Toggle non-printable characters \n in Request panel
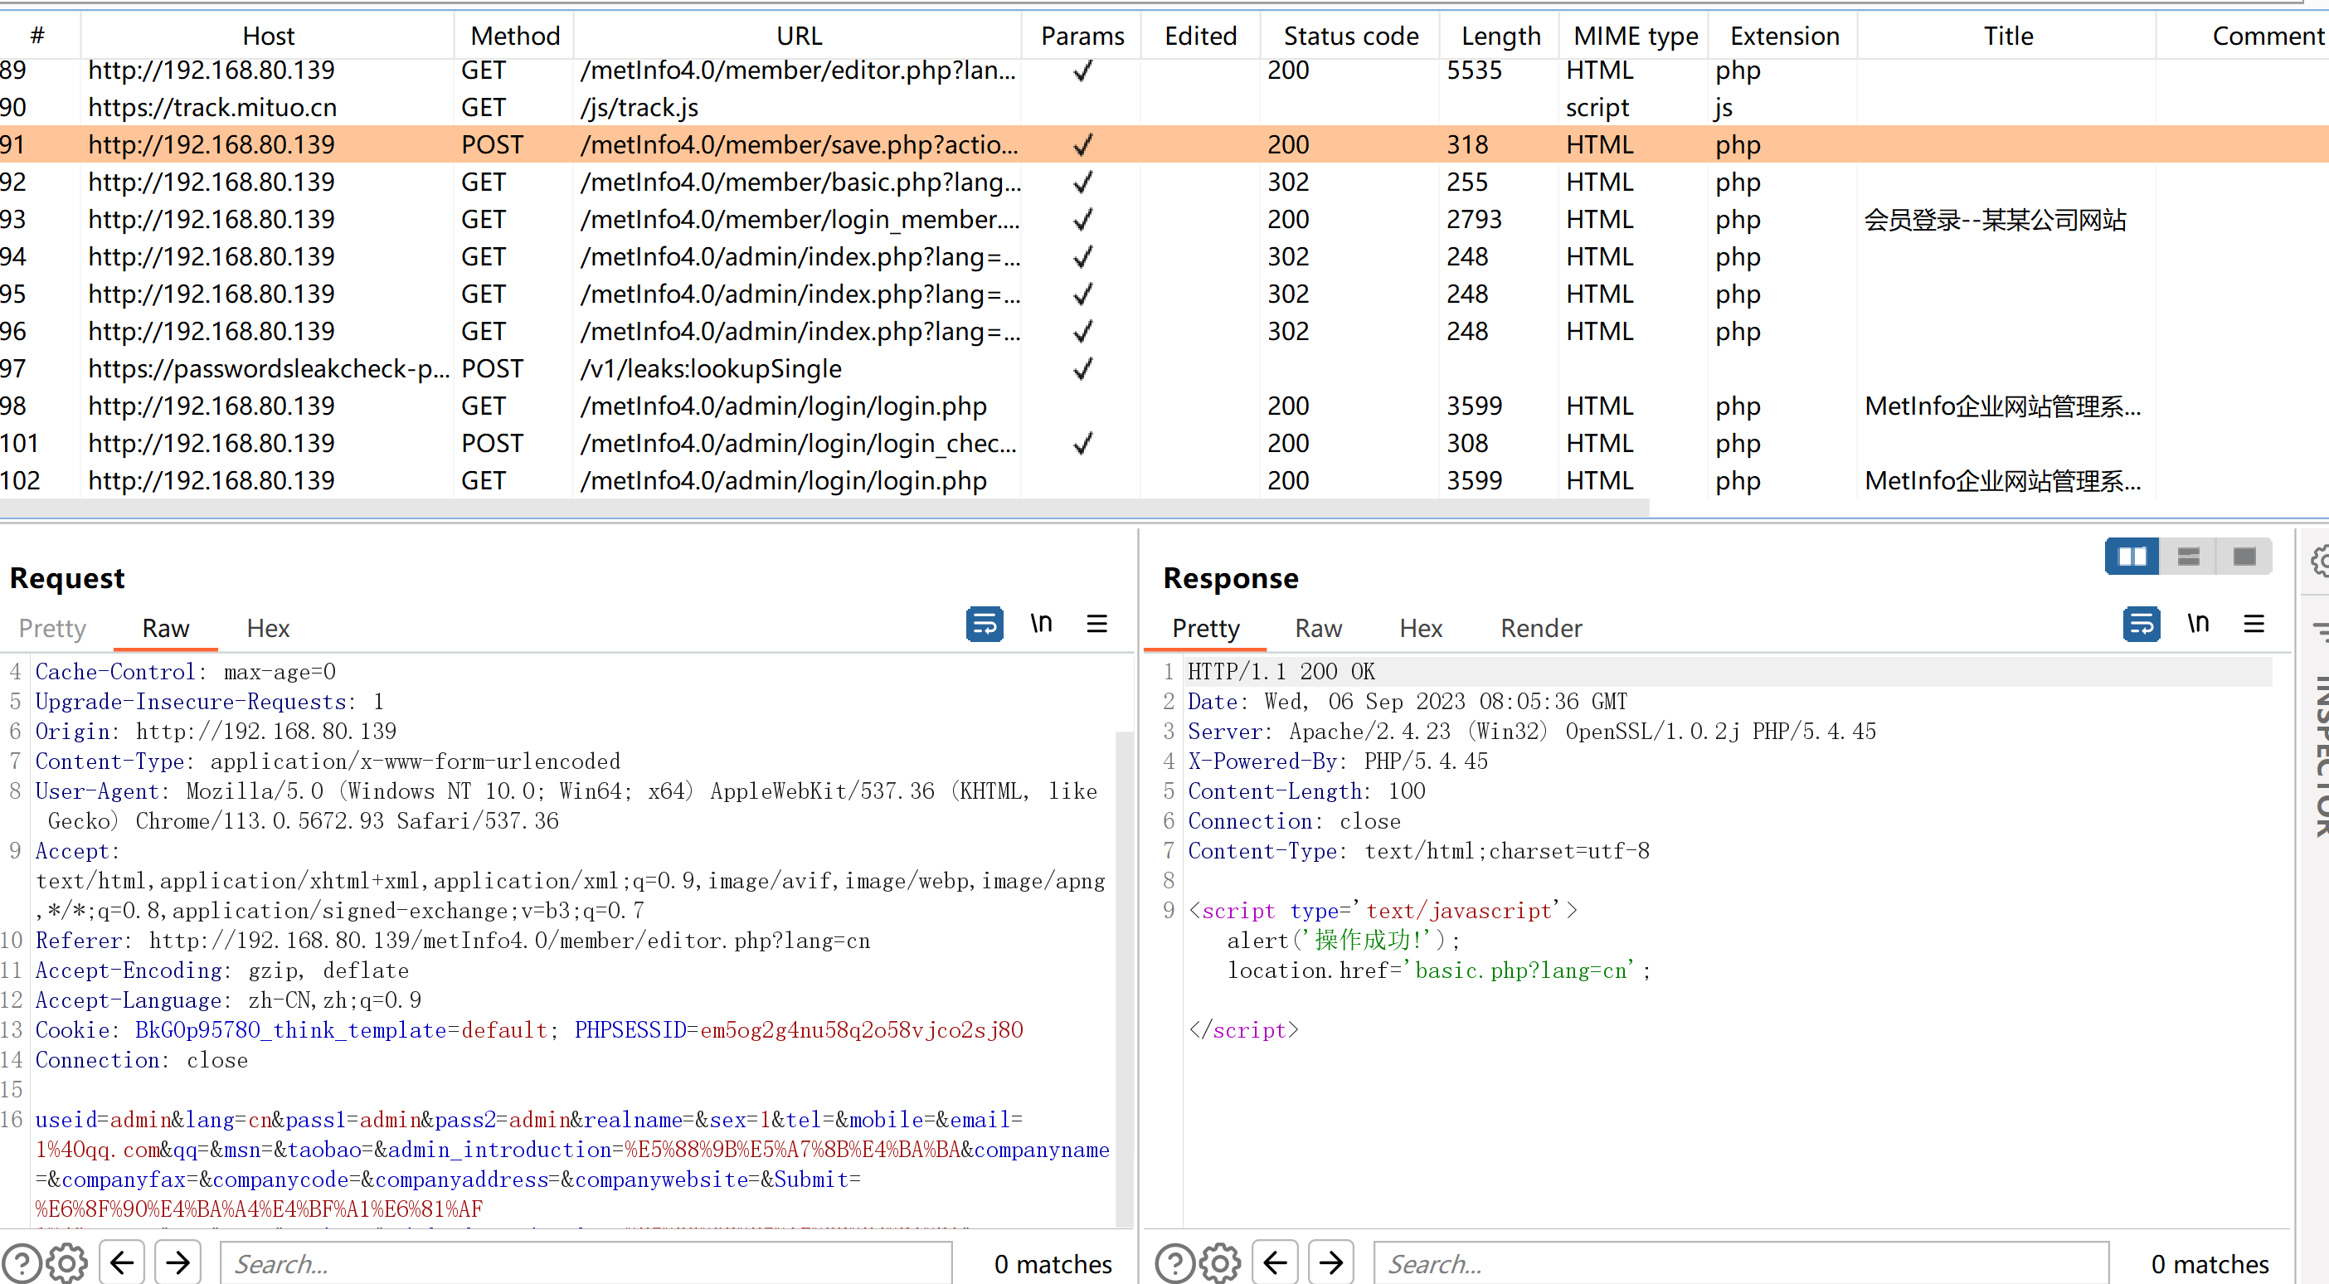The height and width of the screenshot is (1284, 2329). (1042, 624)
